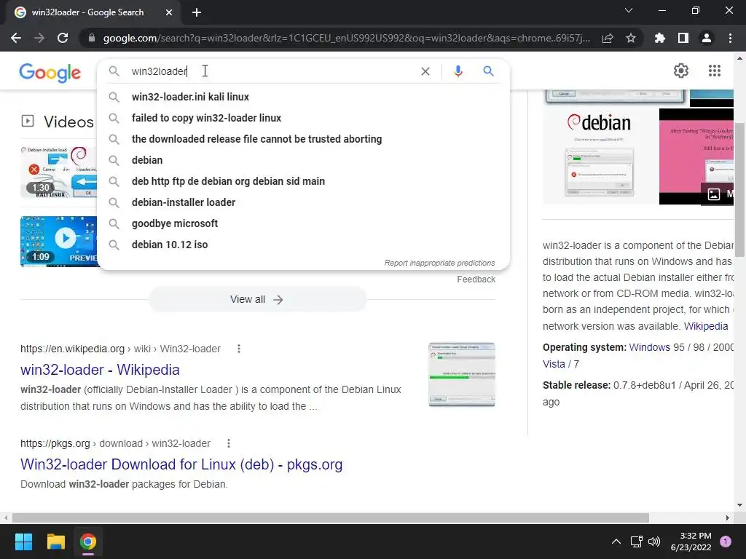The image size is (746, 559).
Task: Click the Google logo
Action: [x=50, y=72]
